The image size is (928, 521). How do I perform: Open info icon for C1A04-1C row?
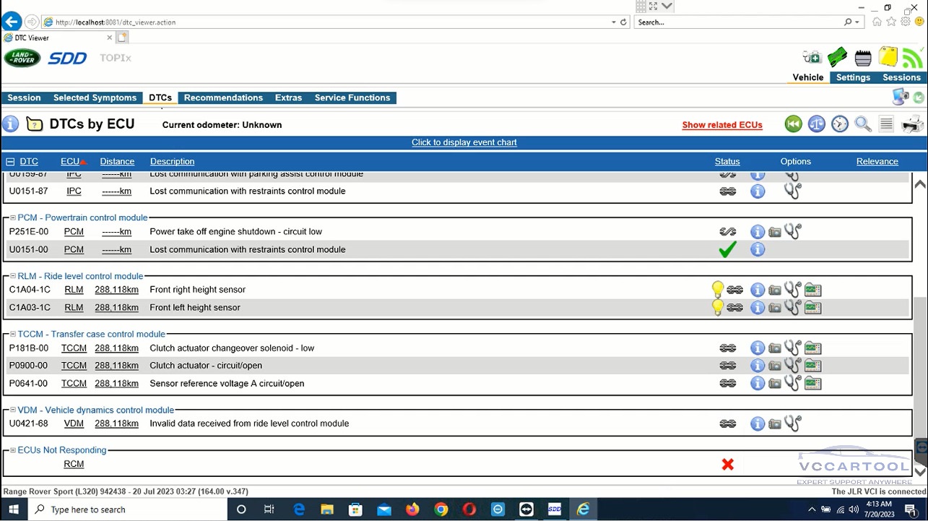point(757,290)
